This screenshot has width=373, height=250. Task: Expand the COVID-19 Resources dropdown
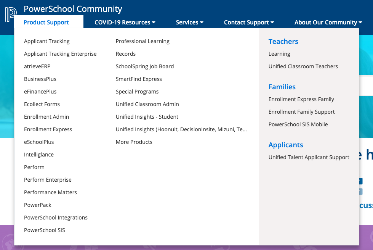point(125,23)
